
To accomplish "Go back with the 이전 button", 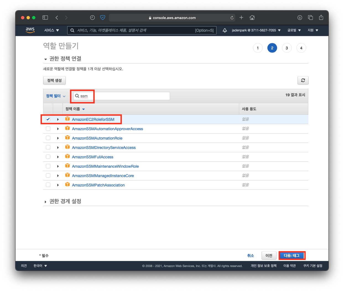I will point(269,256).
